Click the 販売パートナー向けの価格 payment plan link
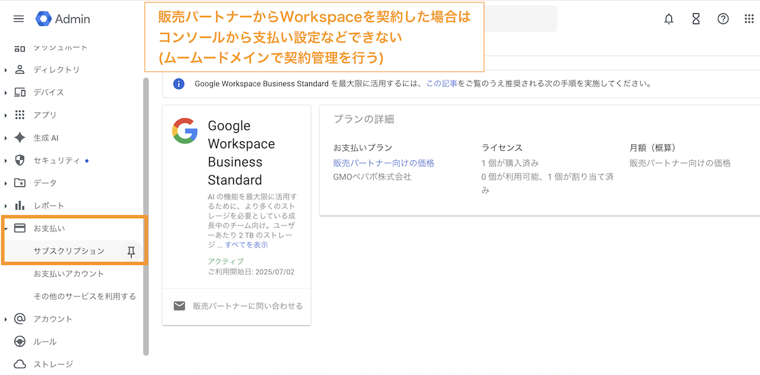 pyautogui.click(x=384, y=163)
